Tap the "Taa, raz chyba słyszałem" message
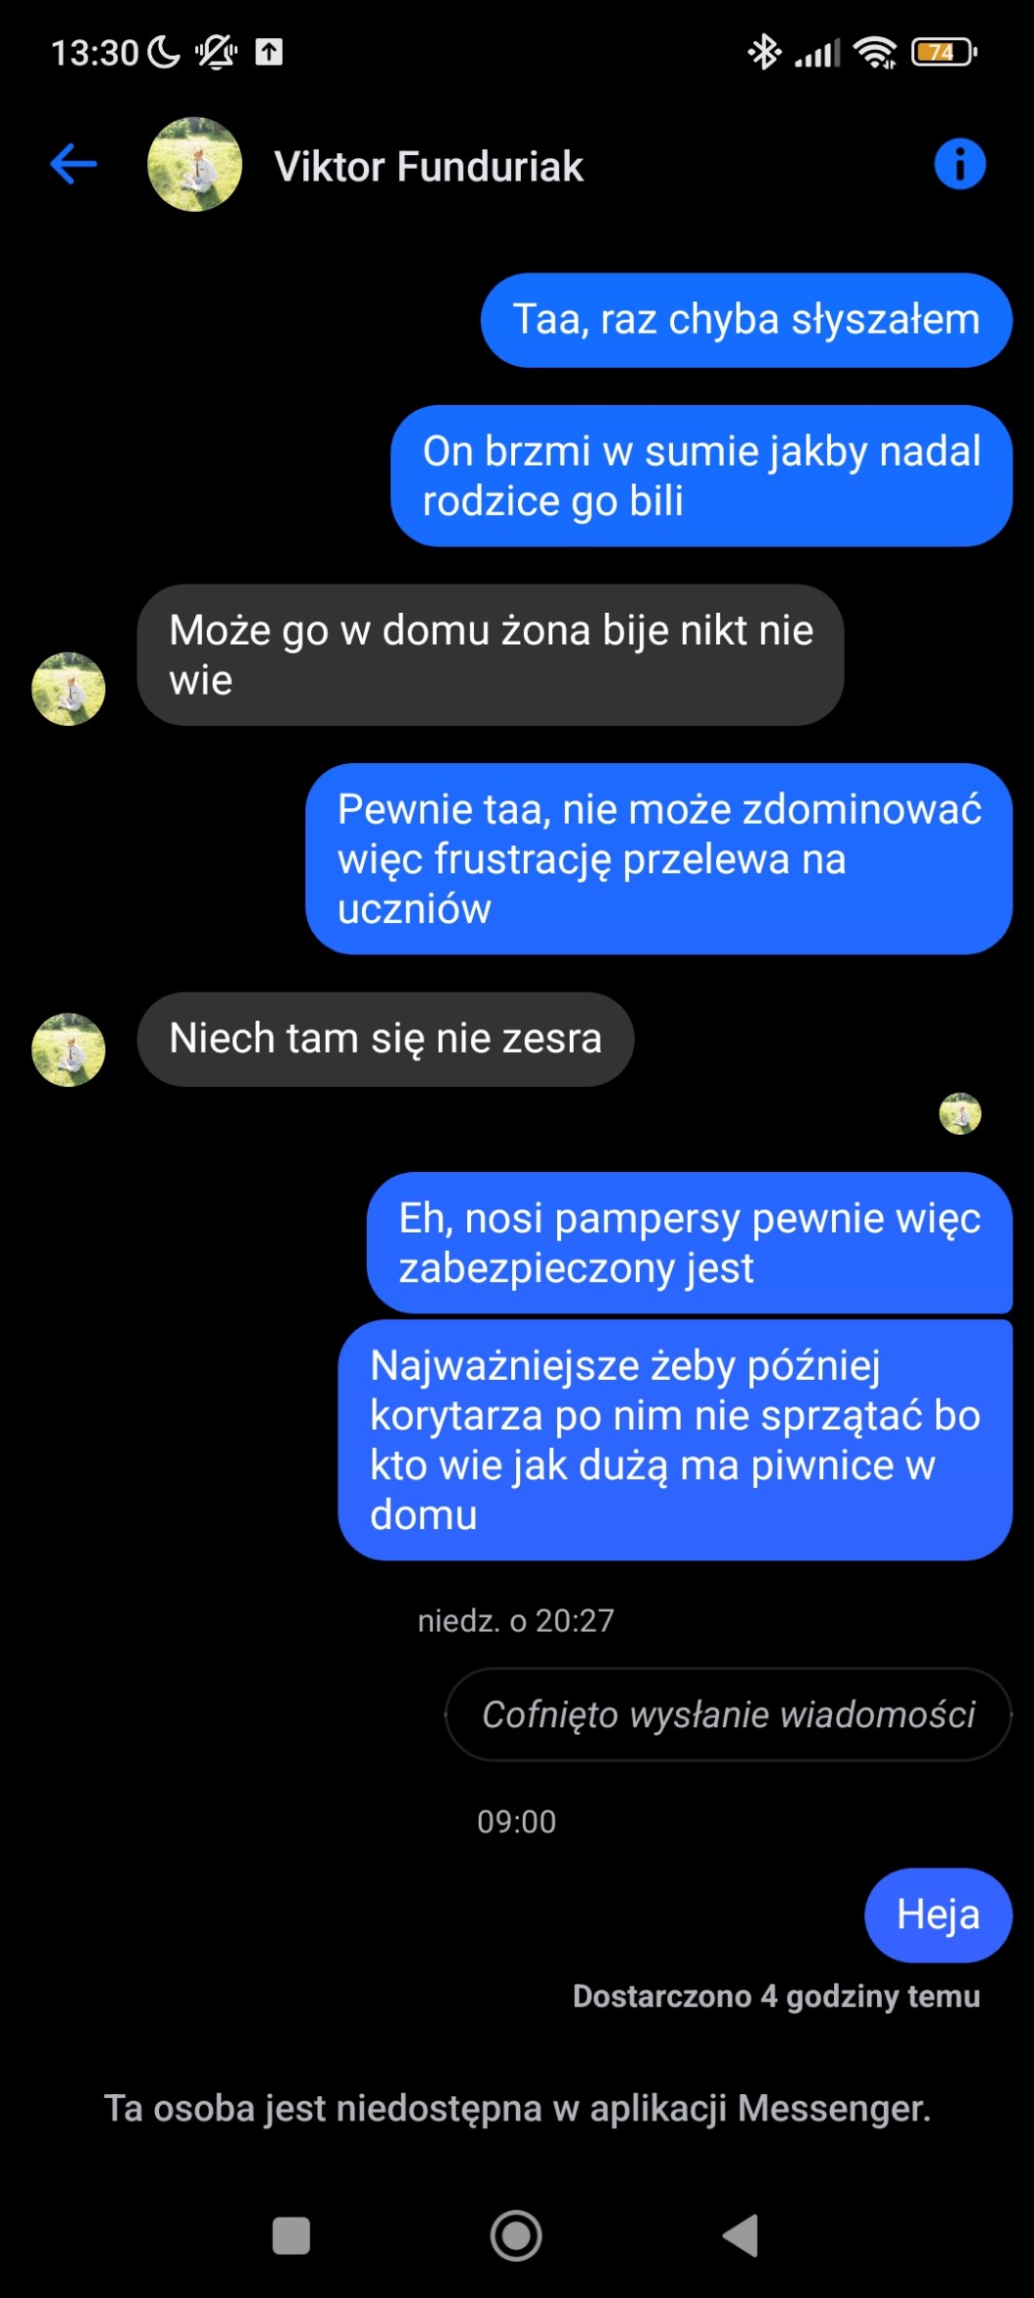The height and width of the screenshot is (2298, 1034). coord(746,320)
